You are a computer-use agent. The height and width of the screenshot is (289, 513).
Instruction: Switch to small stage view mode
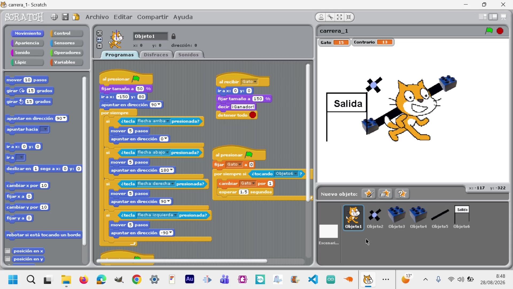(483, 17)
